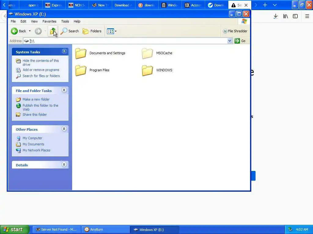The width and height of the screenshot is (313, 234).
Task: Switch to Server Not Found taskbar item
Action: (57, 229)
